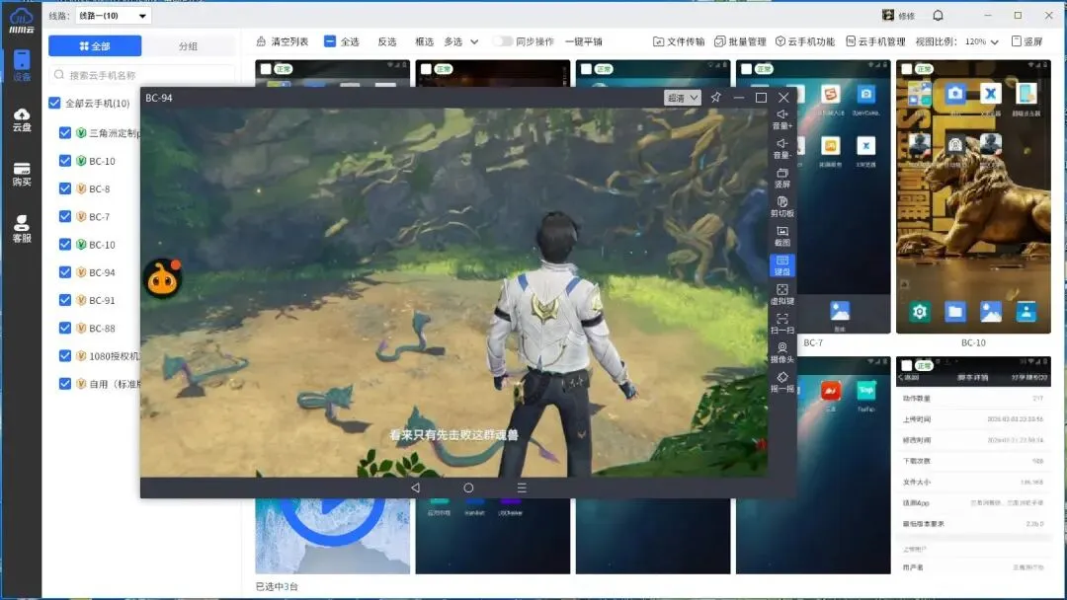The image size is (1067, 600).
Task: Click 一键平铺 tile all button
Action: click(x=583, y=41)
